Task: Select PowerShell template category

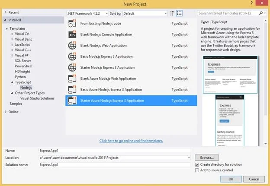Action: [x=23, y=66]
